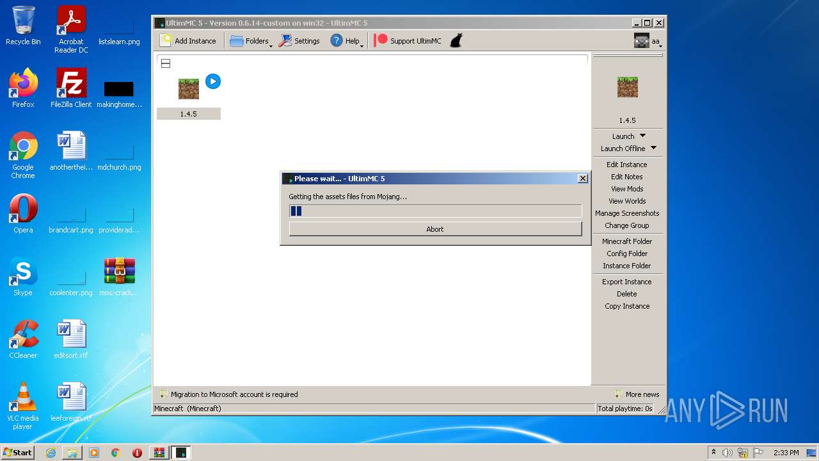This screenshot has width=819, height=461.
Task: Click the Minecraft (Minecraft) status bar text
Action: coord(187,408)
